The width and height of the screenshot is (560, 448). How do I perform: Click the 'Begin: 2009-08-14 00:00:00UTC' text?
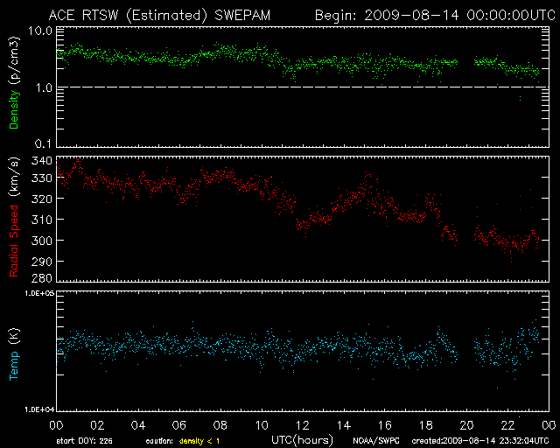(435, 16)
